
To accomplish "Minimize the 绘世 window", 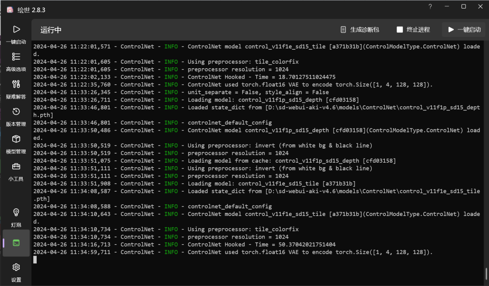I will point(446,7).
